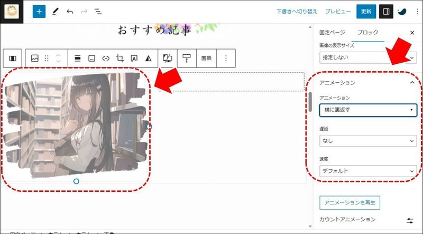The height and width of the screenshot is (234, 423).
Task: Open the block inserter plus button
Action: tap(39, 12)
